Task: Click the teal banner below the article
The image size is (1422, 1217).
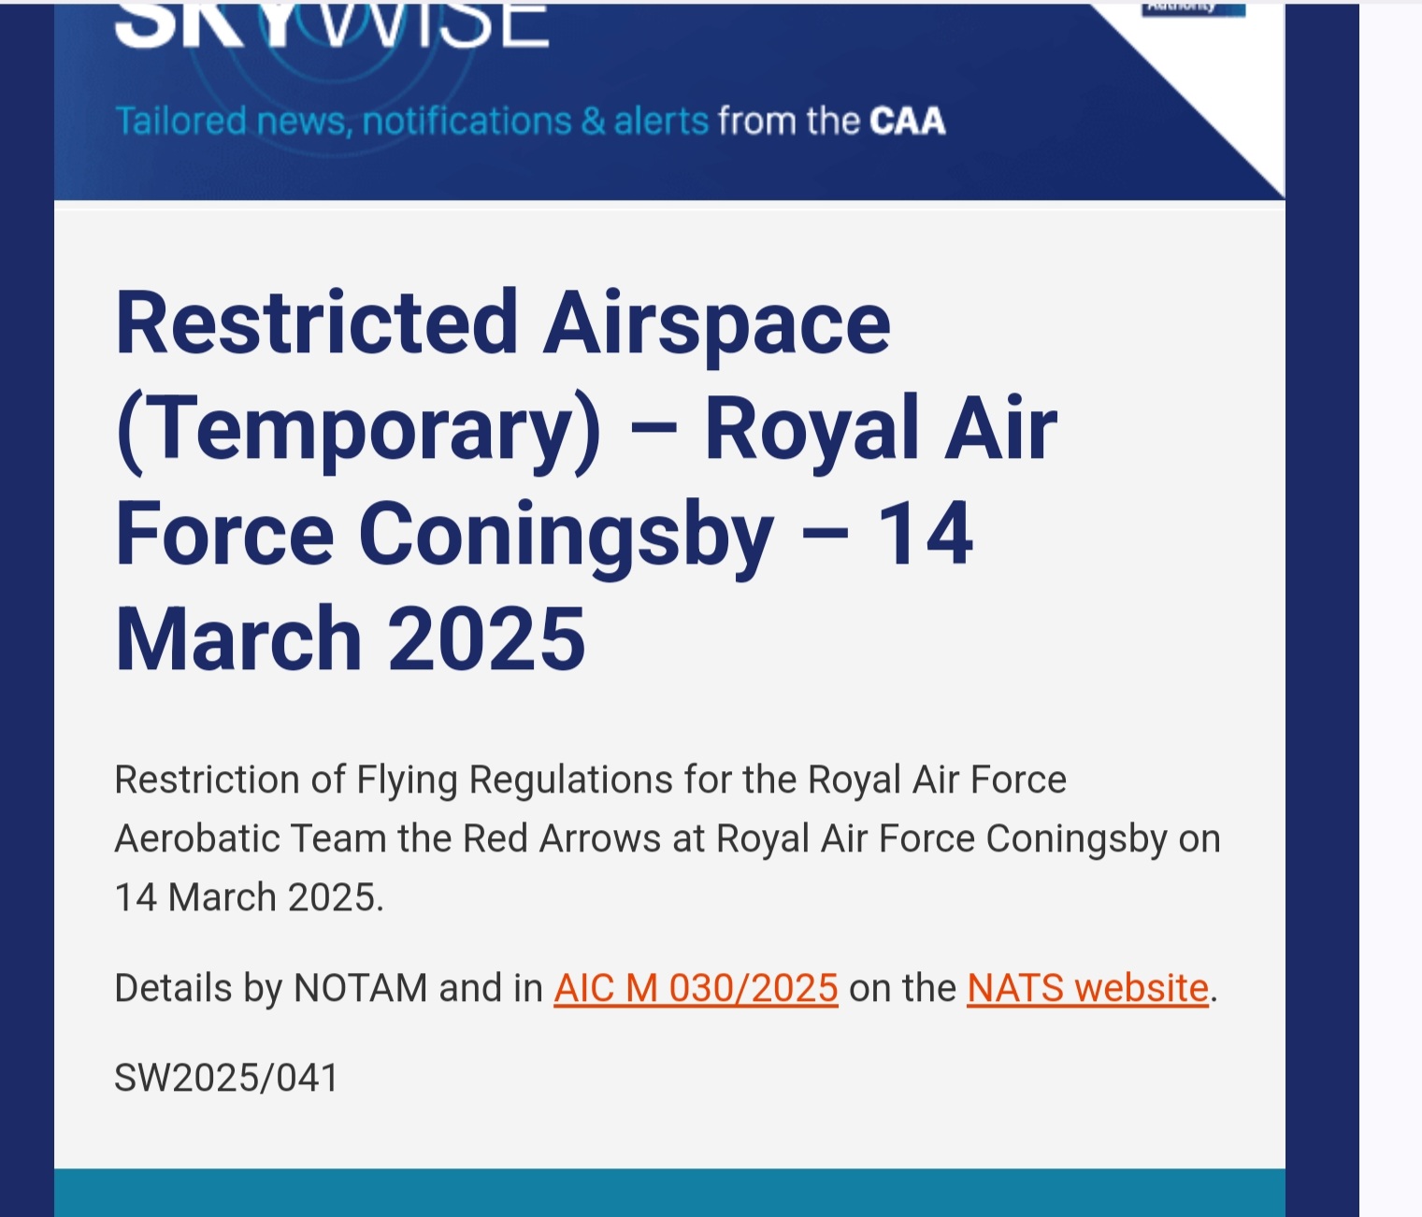Action: [669, 1193]
